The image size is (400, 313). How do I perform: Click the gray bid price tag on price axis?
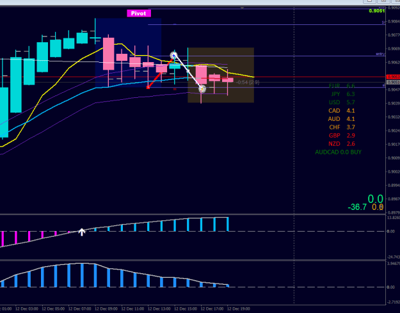tap(393, 83)
